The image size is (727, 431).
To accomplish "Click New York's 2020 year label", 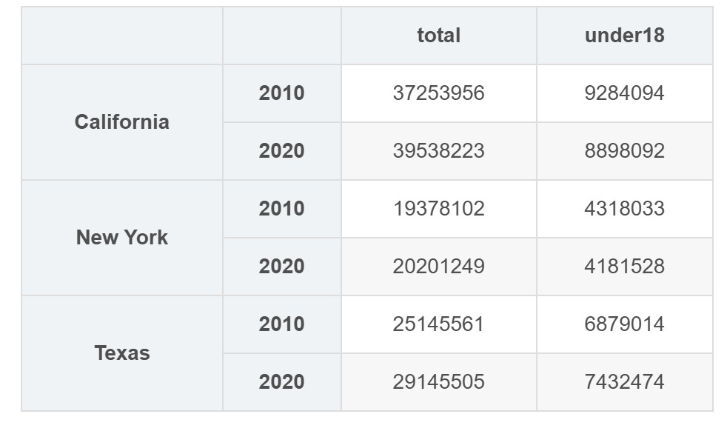I will (x=281, y=267).
